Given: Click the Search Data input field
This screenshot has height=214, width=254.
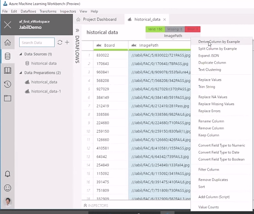Looking at the screenshot, I should (37, 43).
